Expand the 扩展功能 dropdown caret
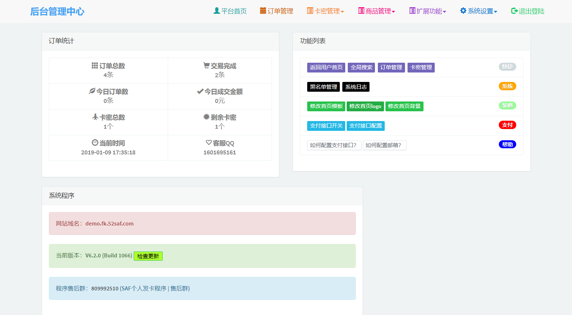This screenshot has width=572, height=315. point(444,12)
